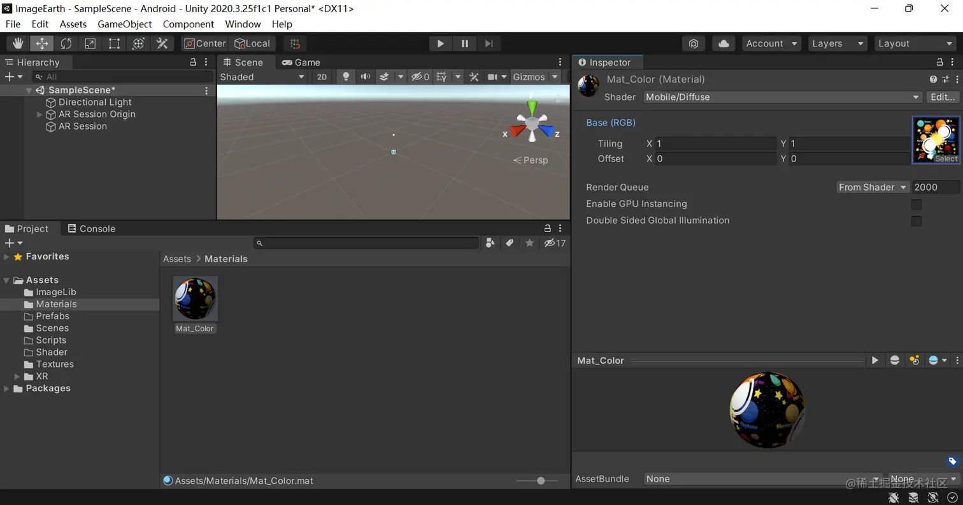
Task: Toggle grid snapping icon in toolbar
Action: pyautogui.click(x=295, y=43)
